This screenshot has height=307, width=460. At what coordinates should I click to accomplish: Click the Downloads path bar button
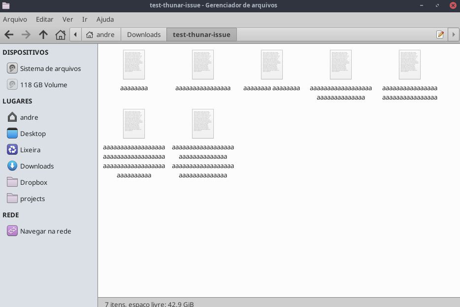pos(144,34)
